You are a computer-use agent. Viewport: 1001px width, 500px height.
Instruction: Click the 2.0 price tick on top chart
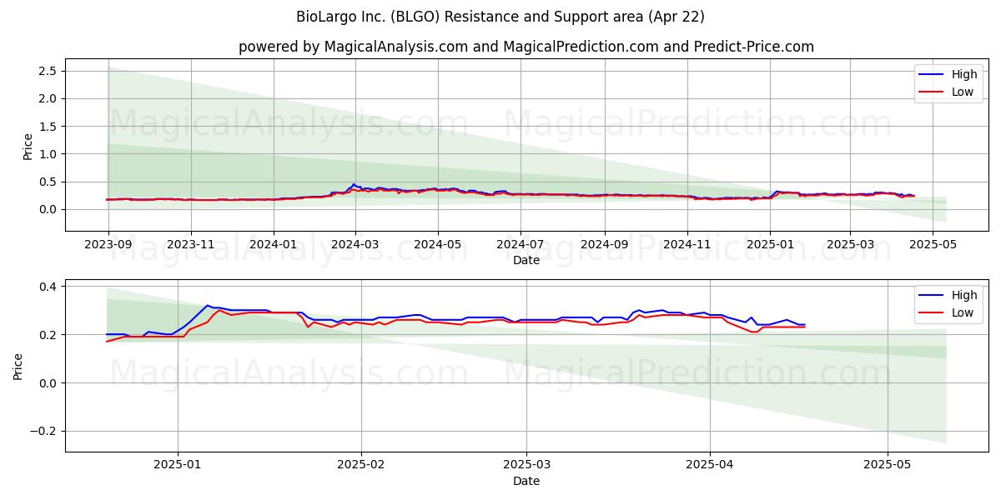48,98
